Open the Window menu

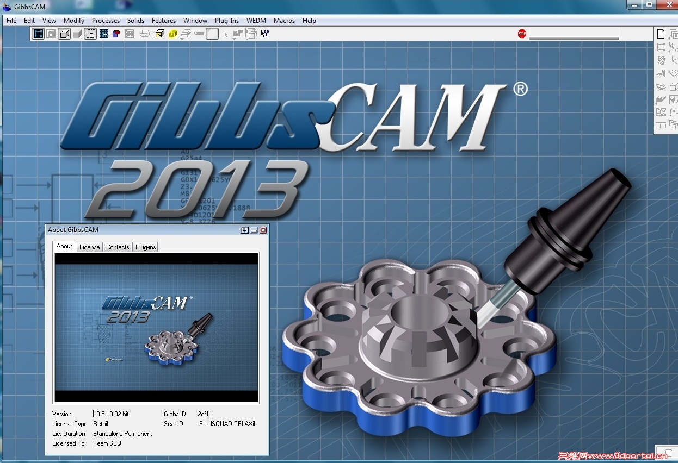pyautogui.click(x=195, y=21)
